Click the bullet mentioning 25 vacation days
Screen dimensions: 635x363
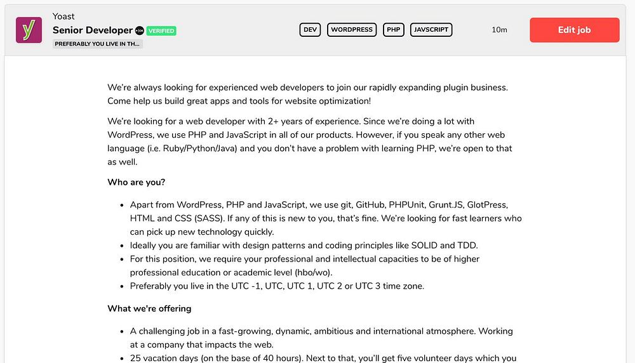(323, 358)
